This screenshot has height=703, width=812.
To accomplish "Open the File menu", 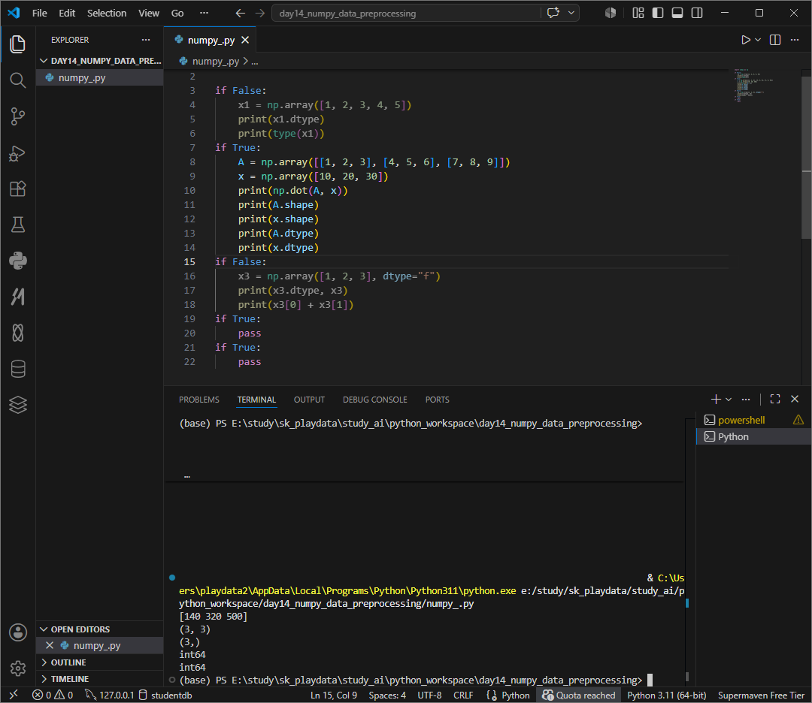I will coord(39,13).
